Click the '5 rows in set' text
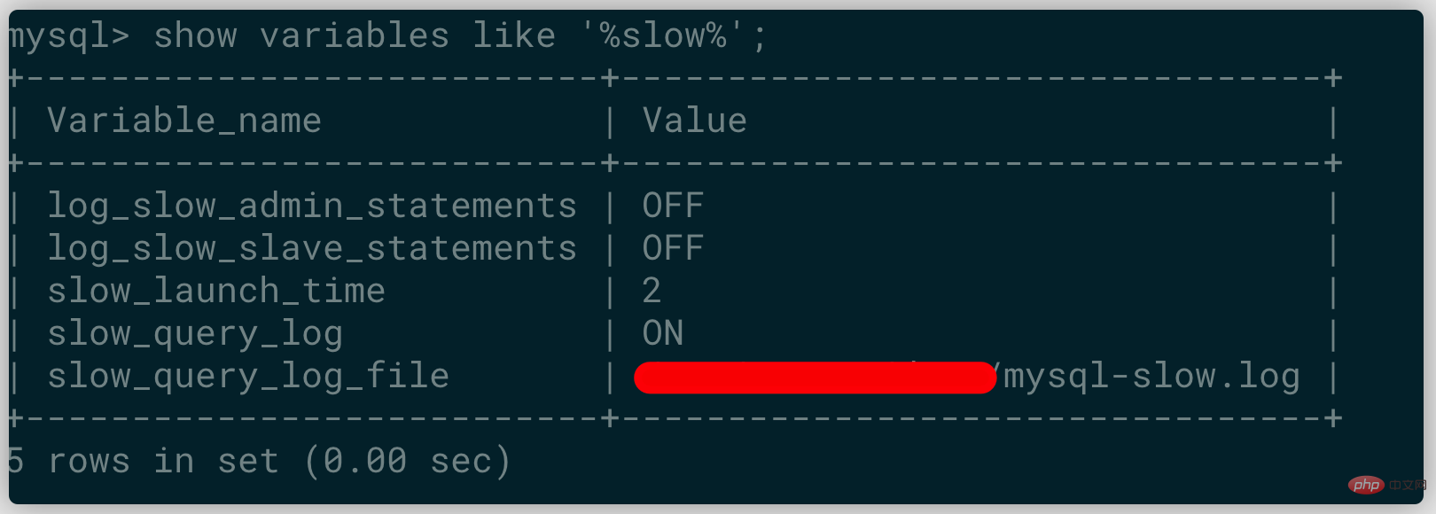This screenshot has width=1436, height=514. 142,461
